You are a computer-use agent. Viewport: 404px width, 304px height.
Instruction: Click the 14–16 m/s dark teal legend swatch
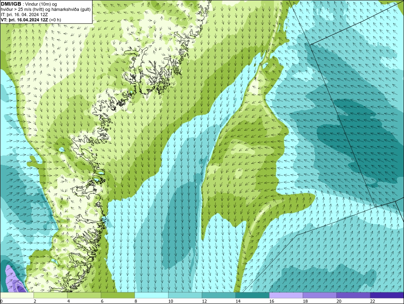tap(253, 295)
